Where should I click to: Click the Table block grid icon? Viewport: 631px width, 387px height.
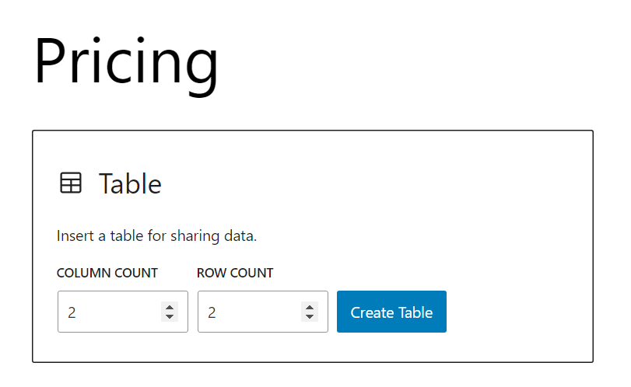point(71,183)
